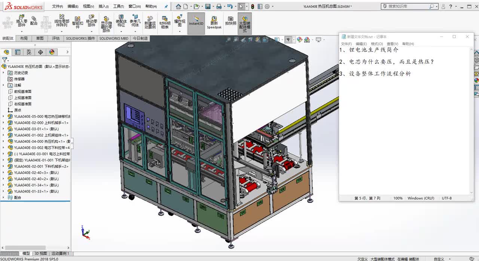Click the Smart Fasteners (智能扣件) icon
Image resolution: width=479 pixels, height=261 pixels.
(x=77, y=22)
